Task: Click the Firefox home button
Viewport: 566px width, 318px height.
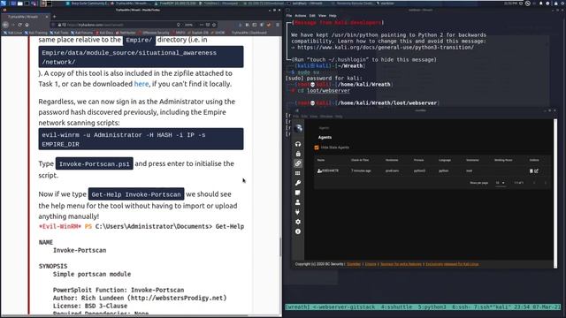Action: pos(27,25)
